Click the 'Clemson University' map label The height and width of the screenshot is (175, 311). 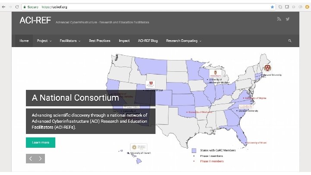coord(248,111)
